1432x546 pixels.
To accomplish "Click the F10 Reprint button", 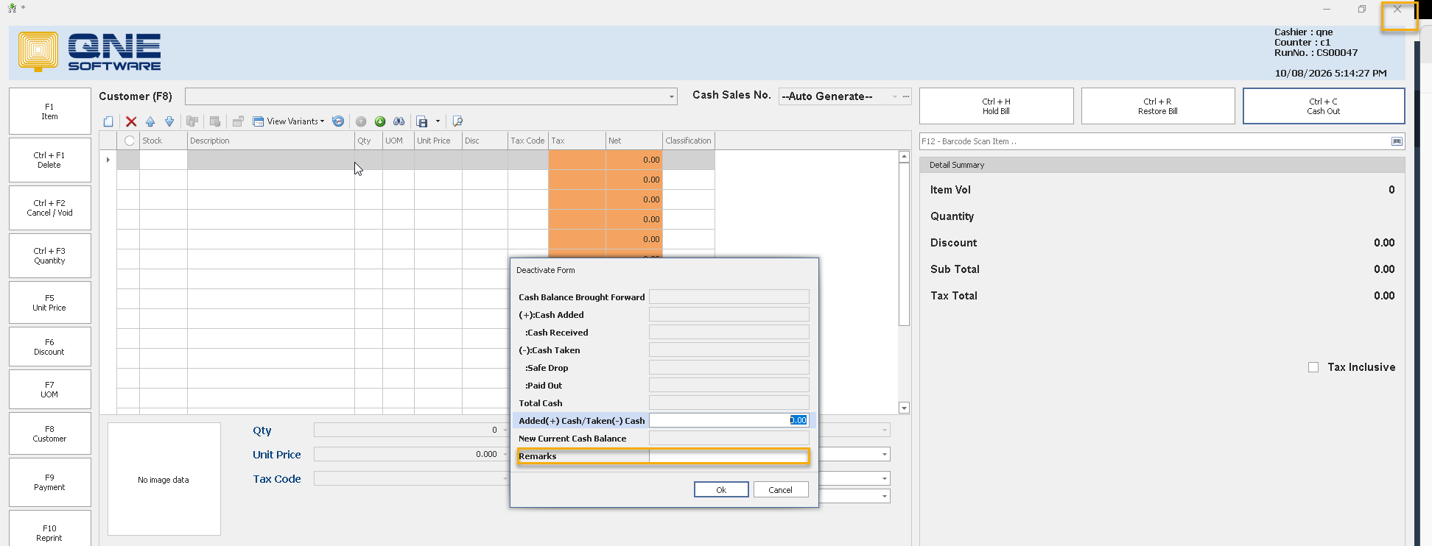I will click(x=50, y=530).
